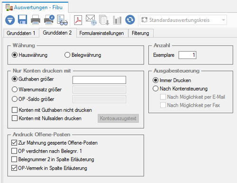Open the printer with settings badge icon

[x=49, y=20]
